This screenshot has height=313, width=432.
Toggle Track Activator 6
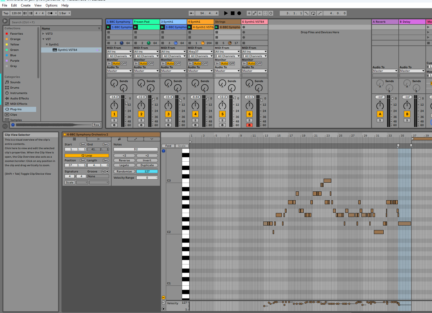[249, 114]
